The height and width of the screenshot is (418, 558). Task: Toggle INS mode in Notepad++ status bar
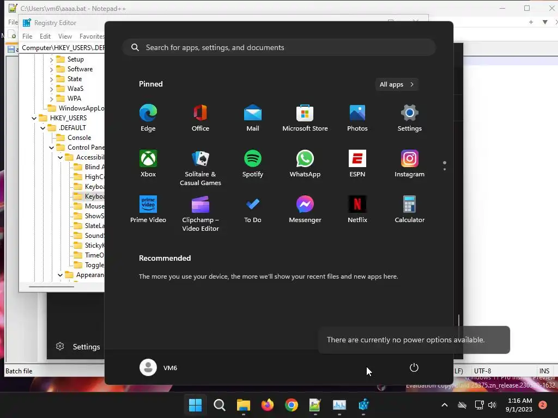coord(544,371)
